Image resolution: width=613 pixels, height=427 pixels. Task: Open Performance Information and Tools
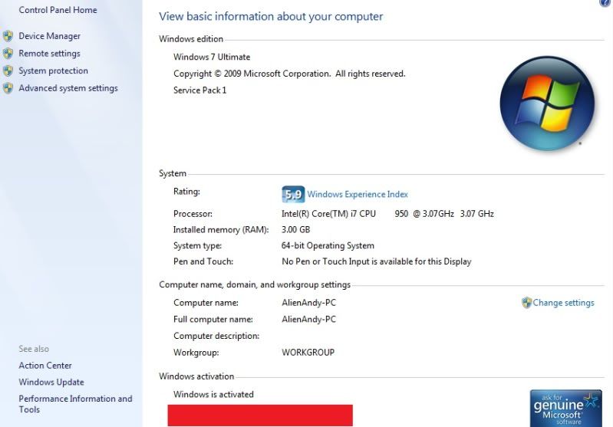click(75, 404)
